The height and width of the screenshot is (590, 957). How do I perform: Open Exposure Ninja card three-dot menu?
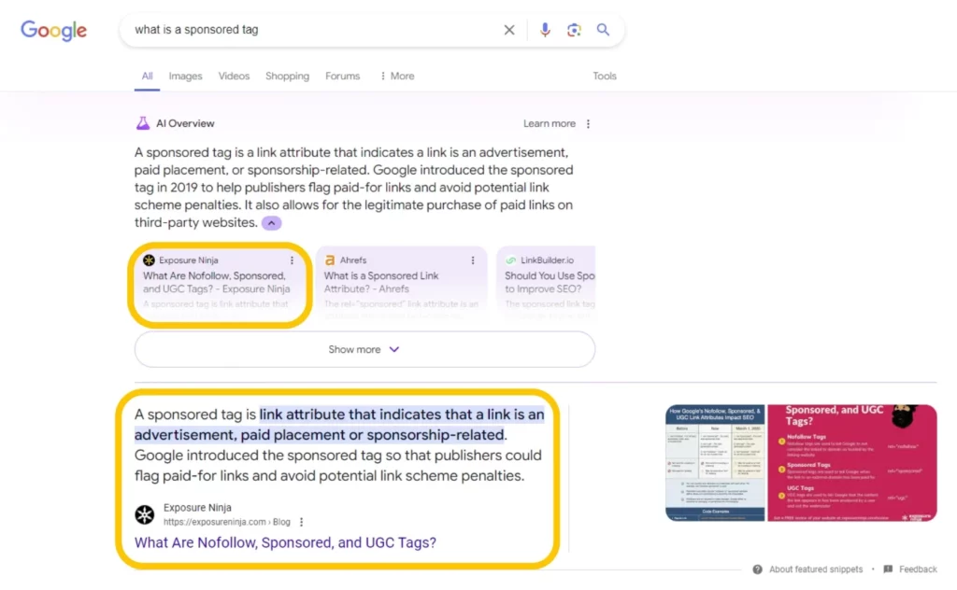coord(292,260)
